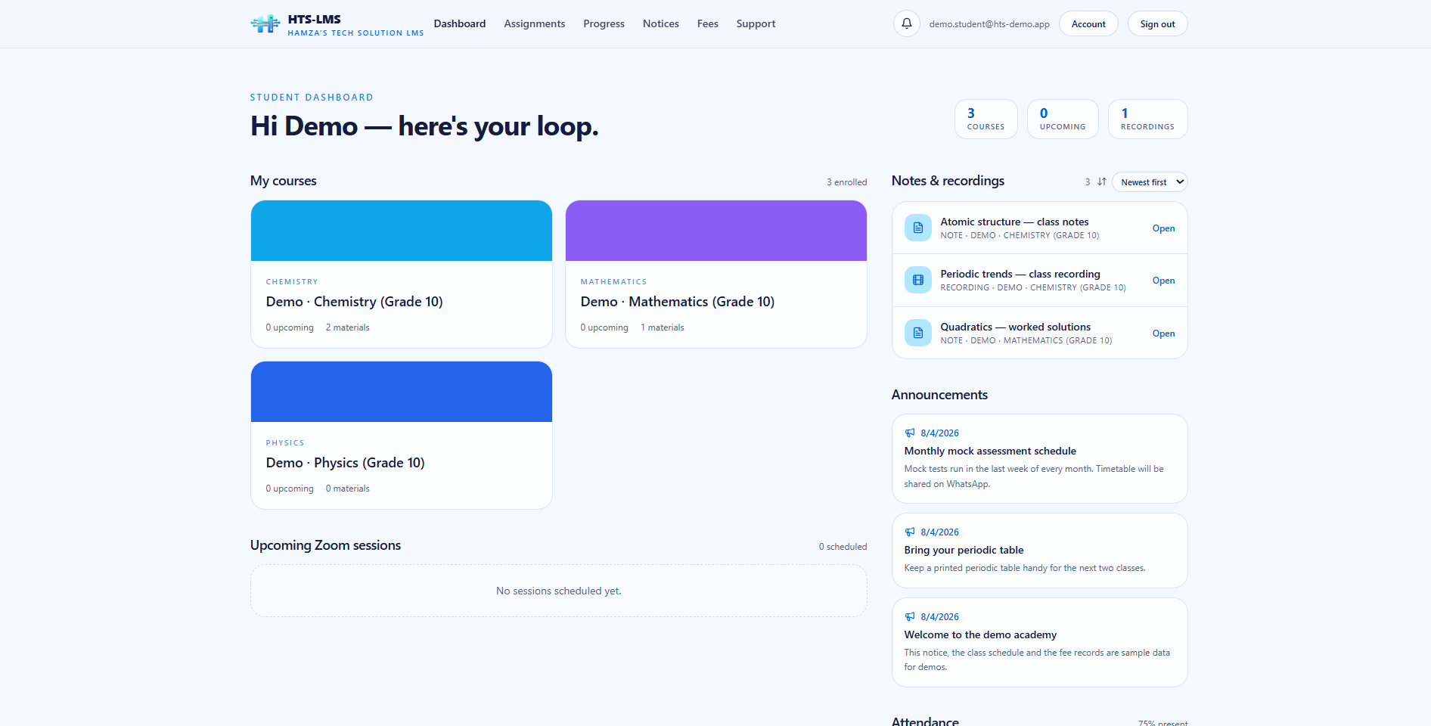The height and width of the screenshot is (726, 1431).
Task: Click the Periodic trends recording film icon
Action: [x=917, y=280]
